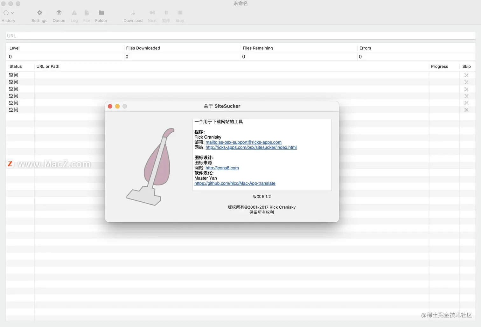Click the Skip column header
The width and height of the screenshot is (481, 327).
pos(466,66)
